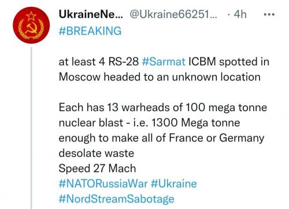Click the 'desolate waste' text
Viewport: 289px width, 209px height.
[97, 153]
